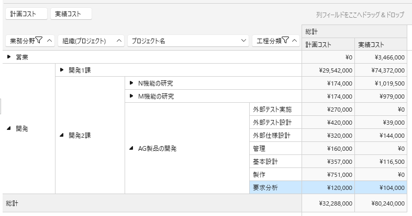Screen dimensions: 412x216
Task: Select the 要求分析 row header cell
Action: [276, 187]
